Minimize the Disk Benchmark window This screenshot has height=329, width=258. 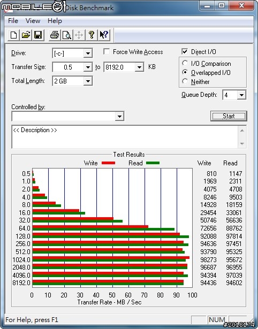coord(207,5)
